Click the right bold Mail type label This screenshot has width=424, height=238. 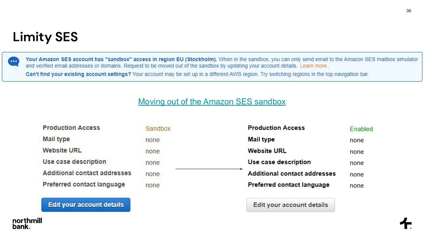261,139
